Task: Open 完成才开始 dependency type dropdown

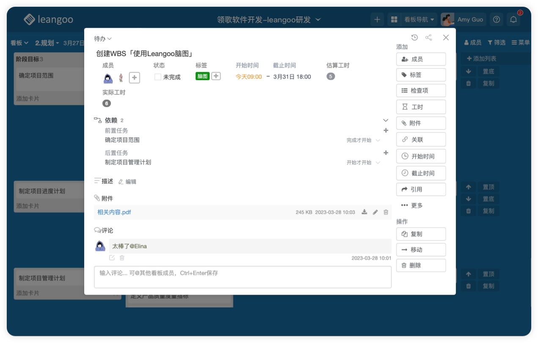Action: tap(363, 140)
